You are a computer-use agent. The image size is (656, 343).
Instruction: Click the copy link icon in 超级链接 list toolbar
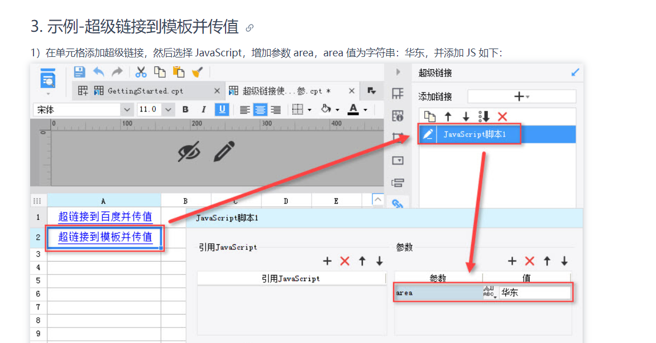[430, 117]
